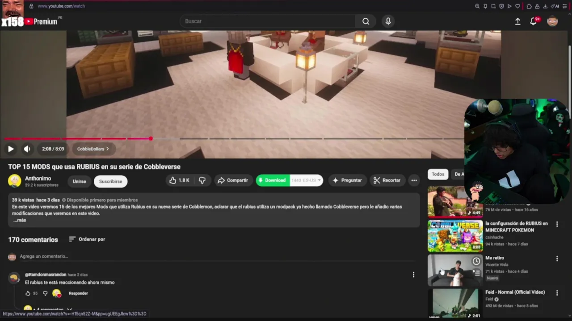Image resolution: width=572 pixels, height=321 pixels.
Task: Mute the video volume speaker icon
Action: (x=27, y=149)
